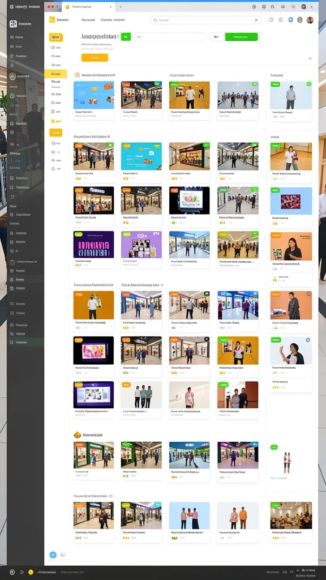Open the colorful blue banner thumbnail in the first row
Viewport: 326px width, 580px height.
(x=93, y=95)
